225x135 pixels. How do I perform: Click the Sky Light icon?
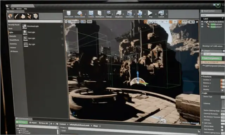(x=26, y=44)
